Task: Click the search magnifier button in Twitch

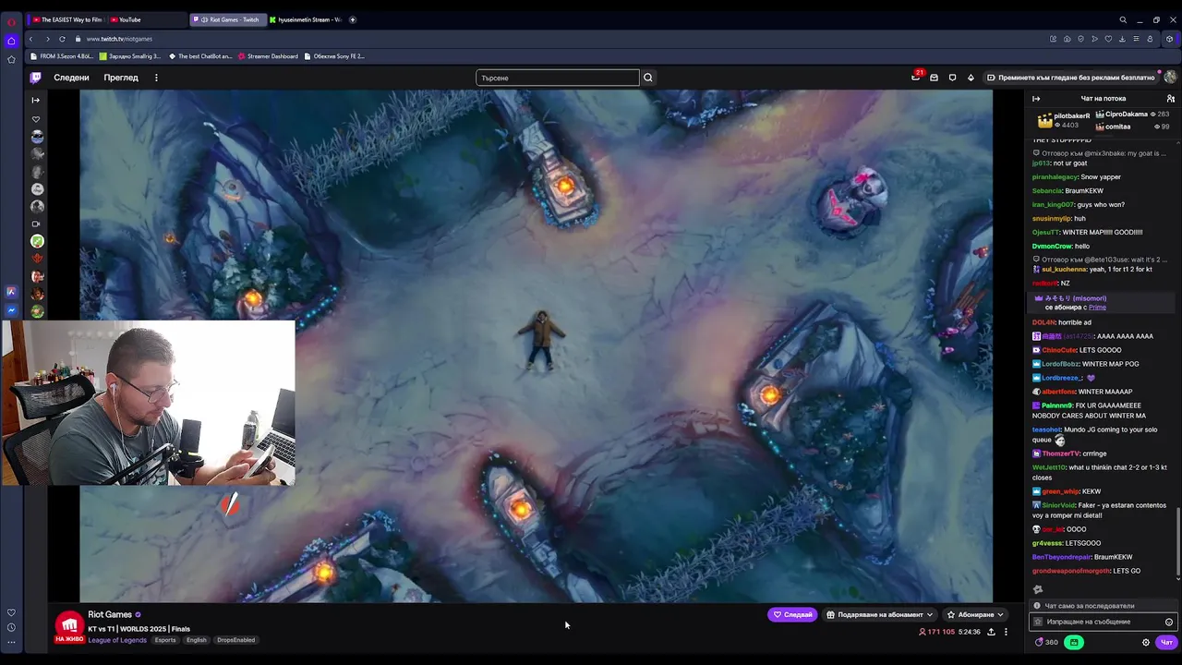Action: (648, 78)
